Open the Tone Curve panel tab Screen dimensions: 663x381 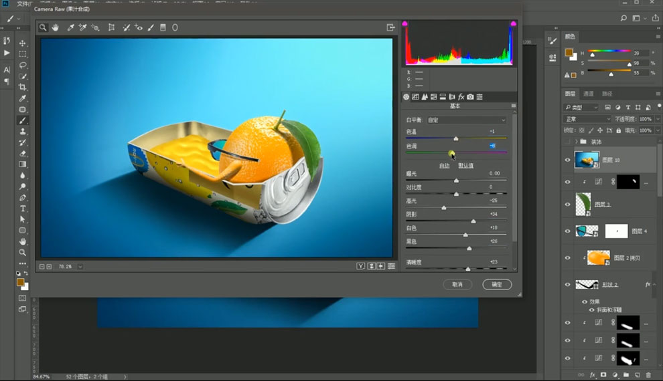coord(415,97)
